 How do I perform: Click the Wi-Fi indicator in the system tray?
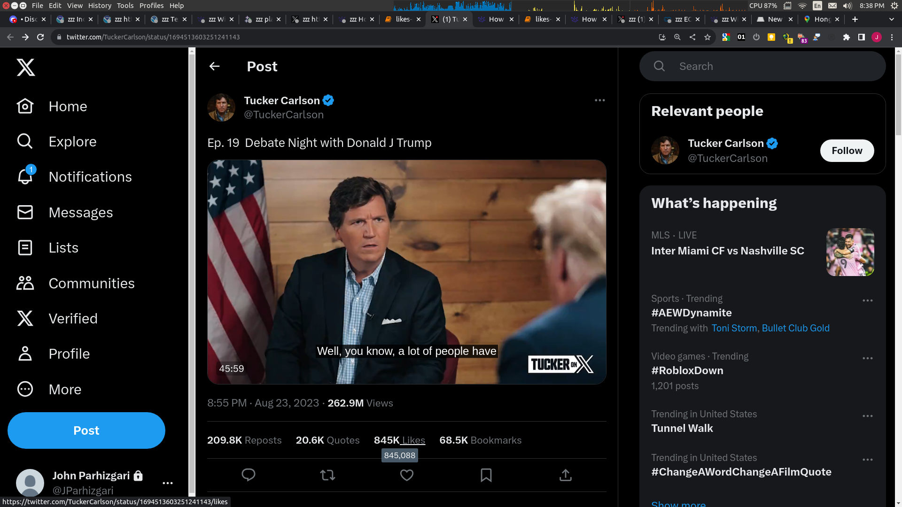[x=802, y=6]
